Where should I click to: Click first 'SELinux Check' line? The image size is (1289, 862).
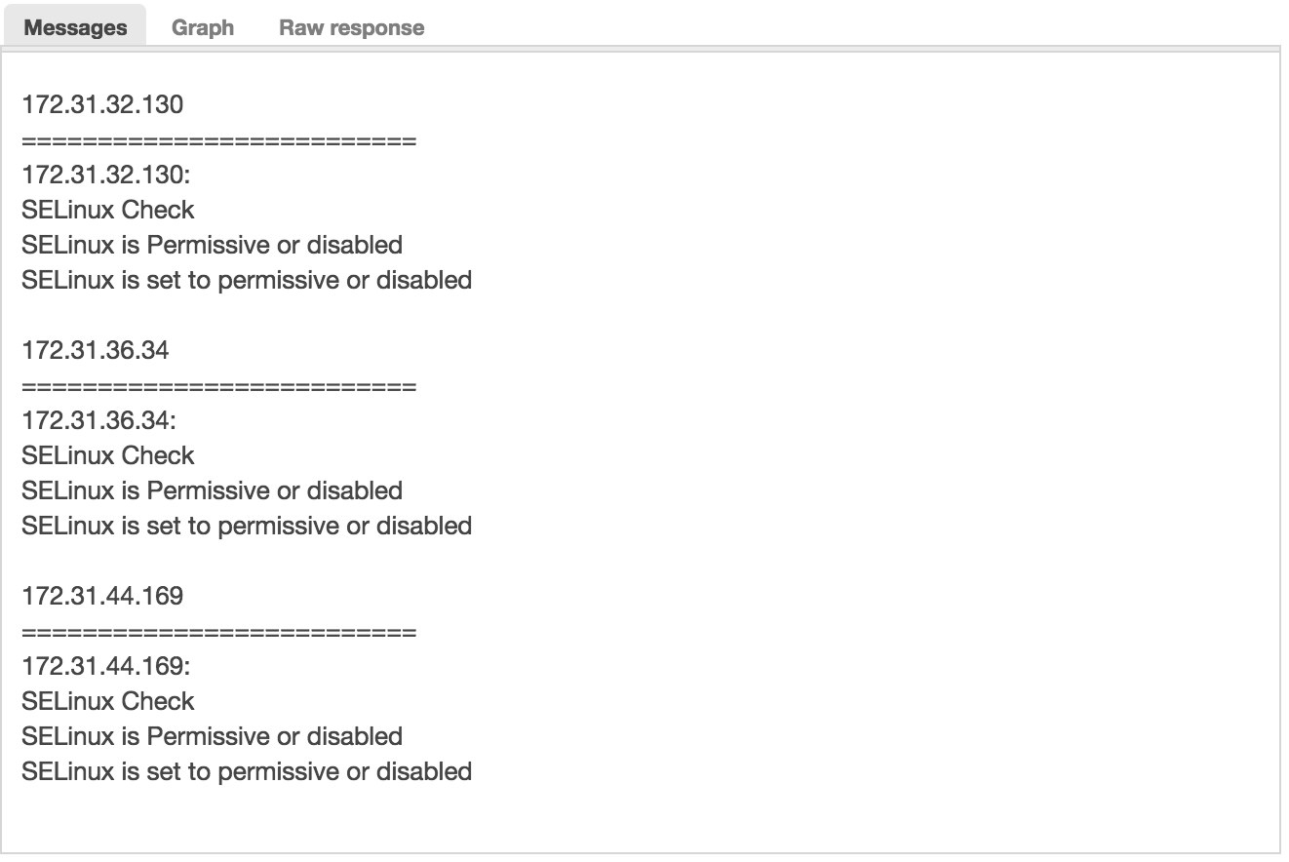pyautogui.click(x=108, y=210)
